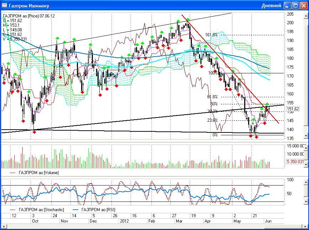
Task: Click the "180" price axis label
Action: click(x=290, y=58)
